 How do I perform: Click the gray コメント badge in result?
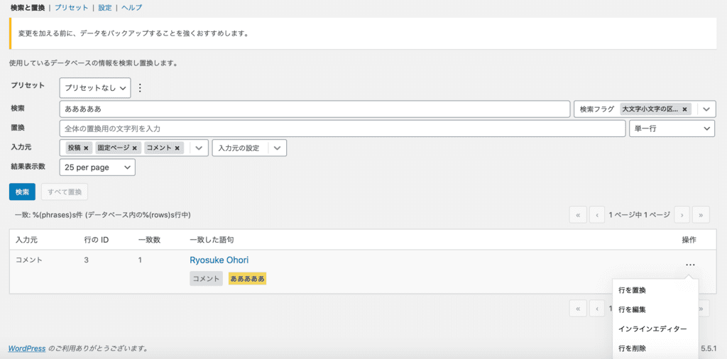tap(207, 279)
